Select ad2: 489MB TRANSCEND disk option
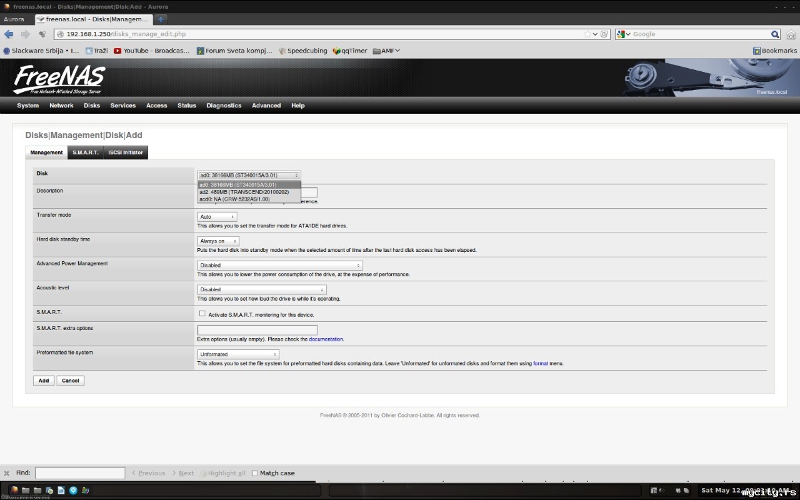 (x=249, y=192)
